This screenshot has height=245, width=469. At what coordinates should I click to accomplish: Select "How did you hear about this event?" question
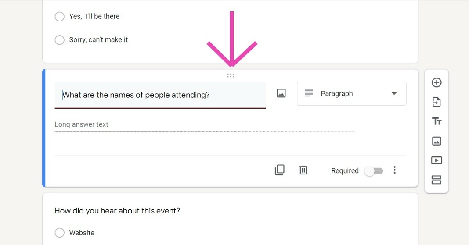(x=117, y=211)
